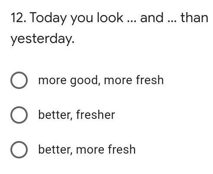The width and height of the screenshot is (213, 174).
Task: Choose the 'better, fresher' radio circle
Action: pyautogui.click(x=19, y=115)
